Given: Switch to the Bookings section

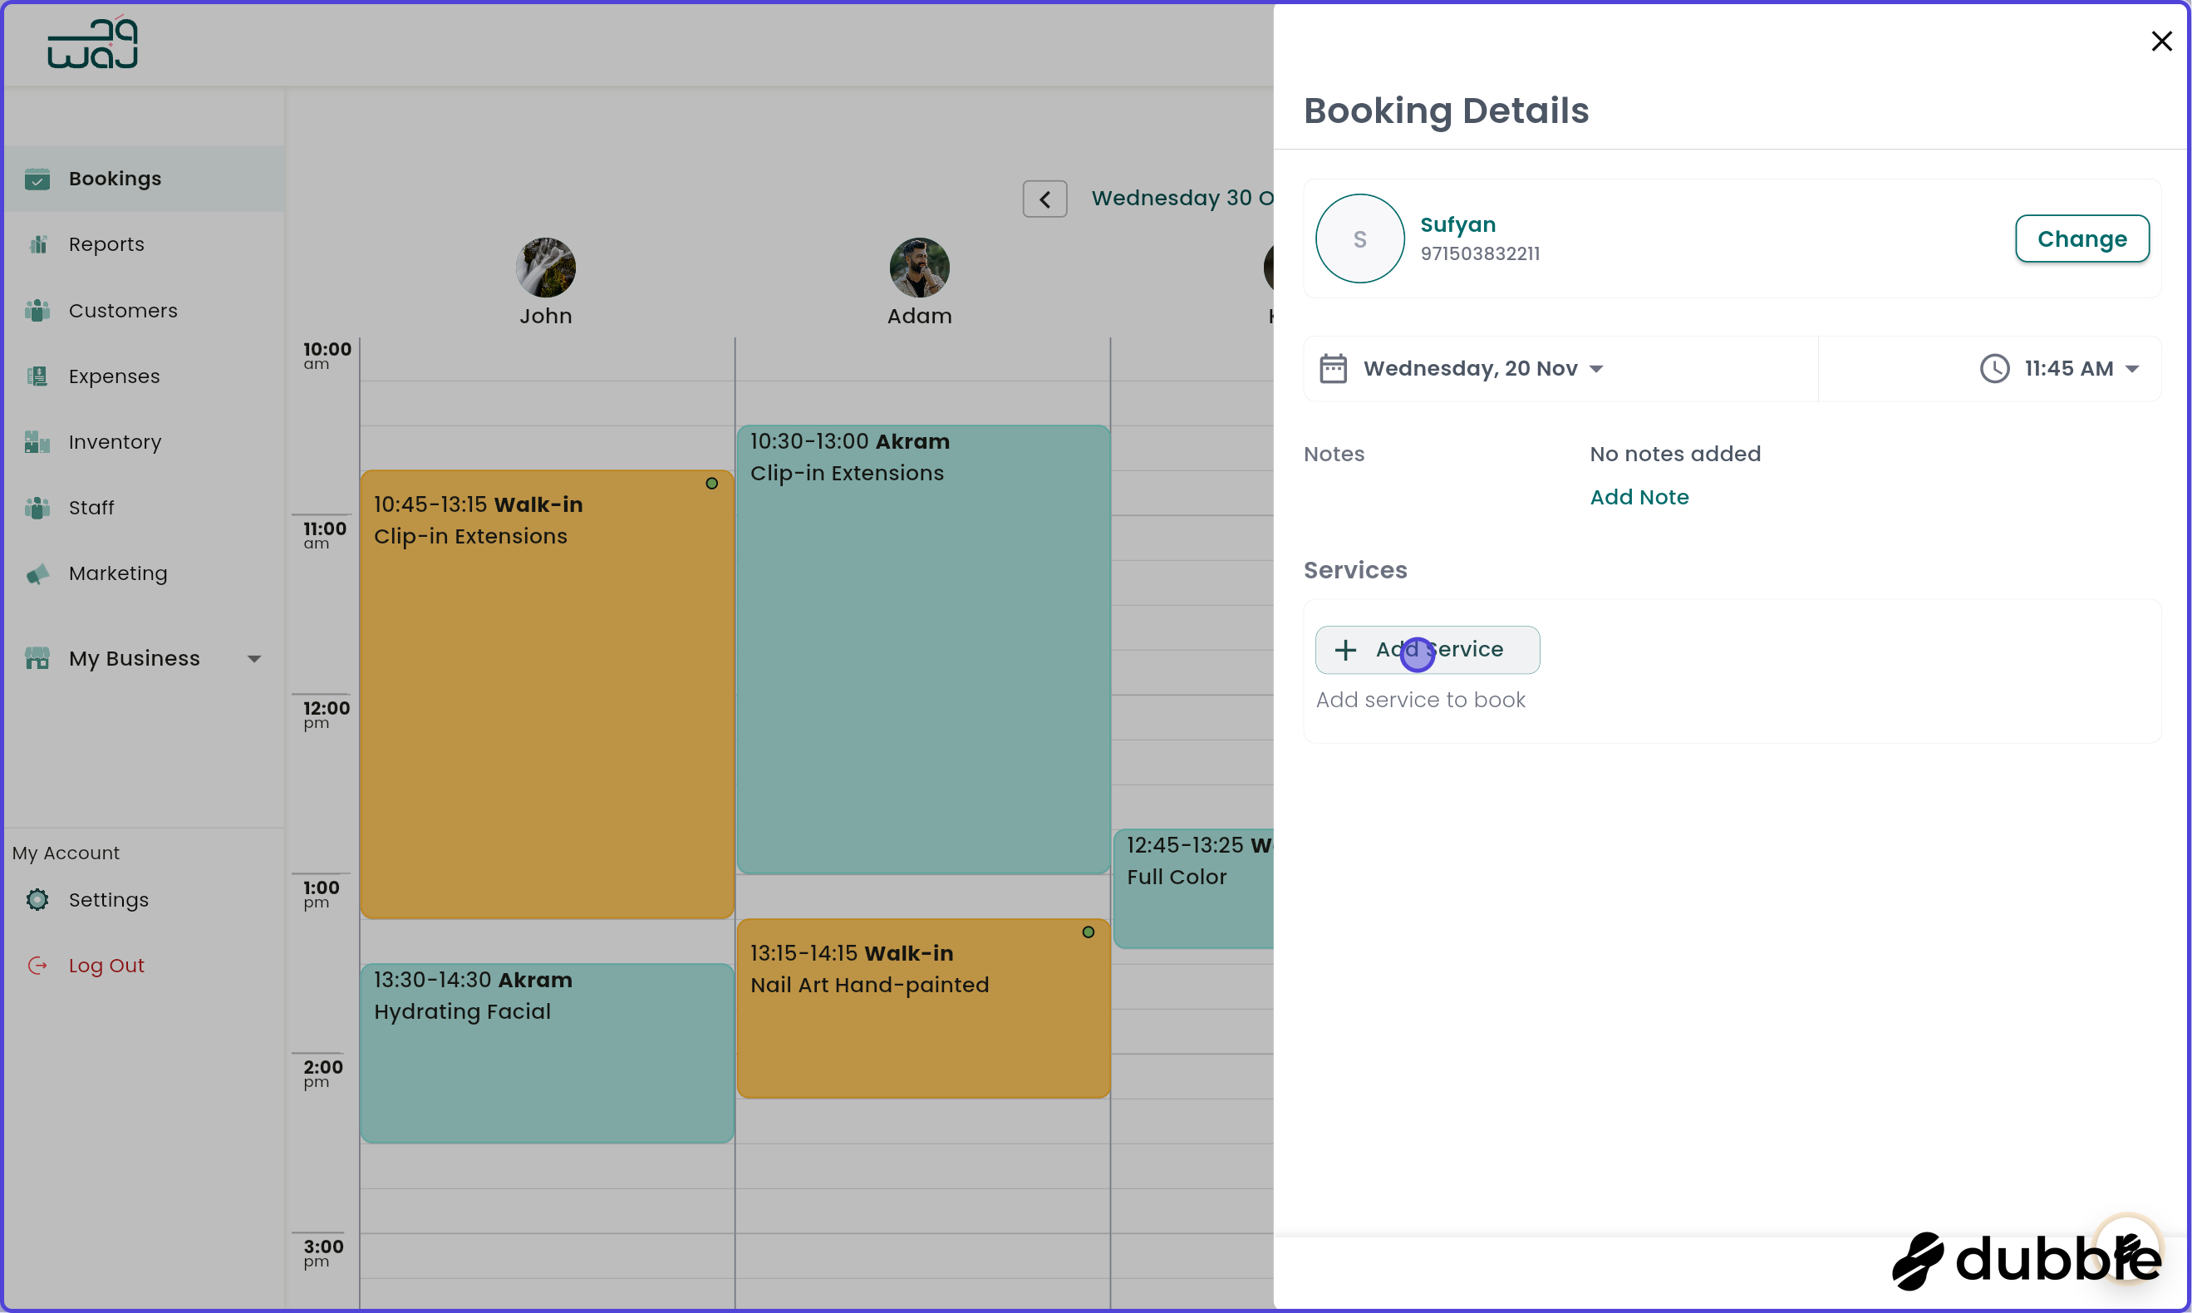Looking at the screenshot, I should click(x=115, y=178).
